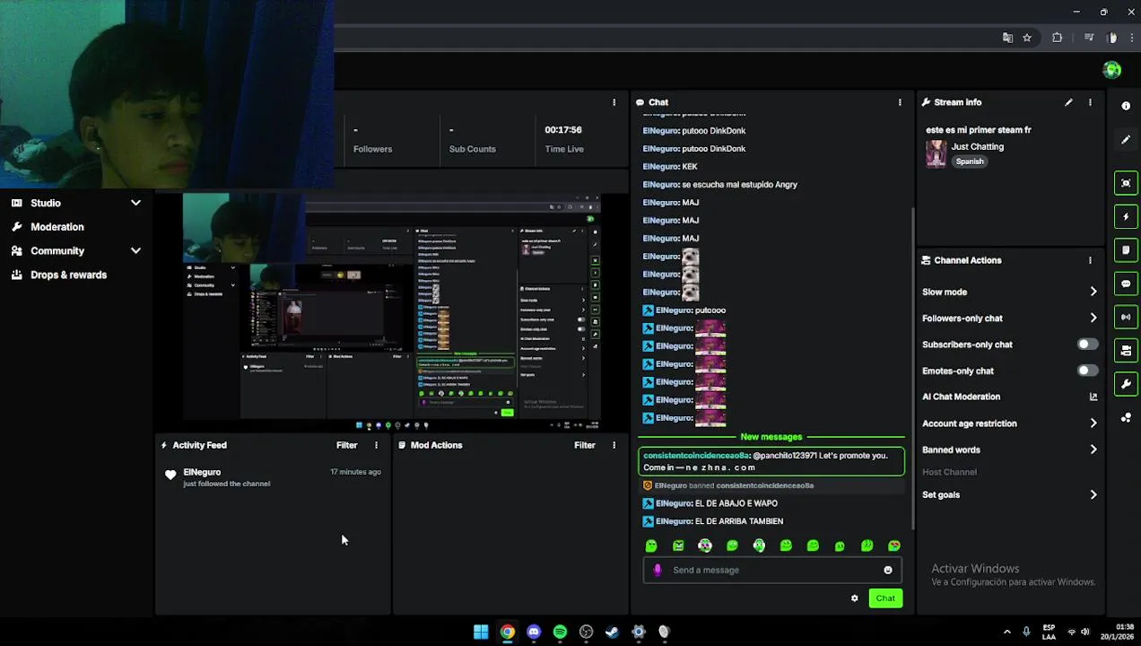
Task: Click the three-dots cluster icon at the sidebar bottom
Action: [x=1126, y=418]
